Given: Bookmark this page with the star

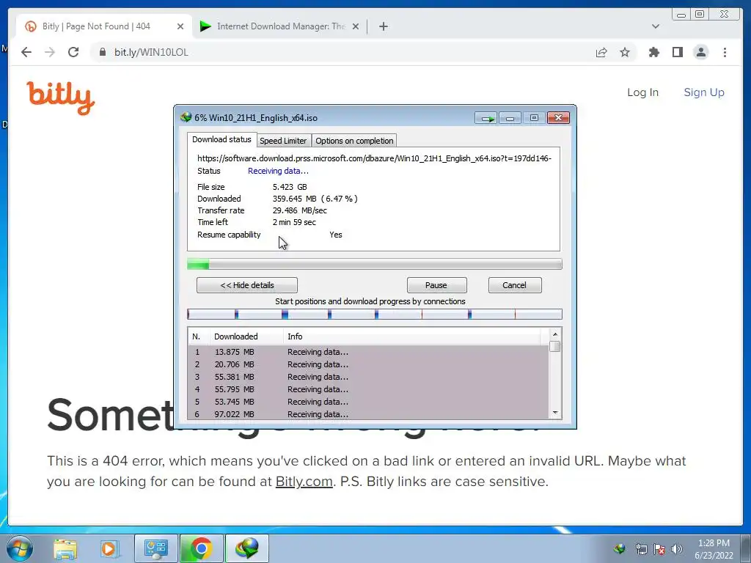Looking at the screenshot, I should 625,52.
